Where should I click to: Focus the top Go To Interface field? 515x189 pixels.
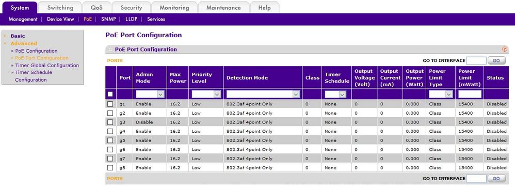click(476, 60)
